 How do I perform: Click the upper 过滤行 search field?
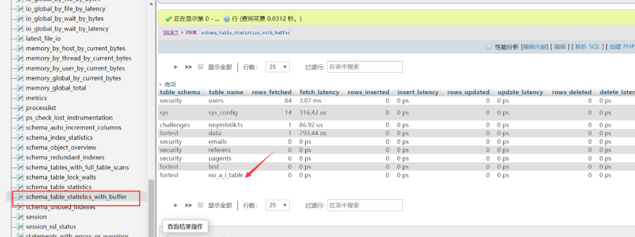365,67
